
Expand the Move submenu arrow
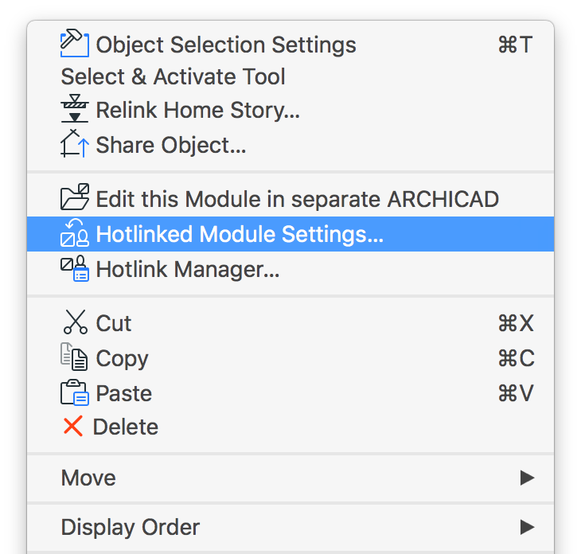click(527, 478)
